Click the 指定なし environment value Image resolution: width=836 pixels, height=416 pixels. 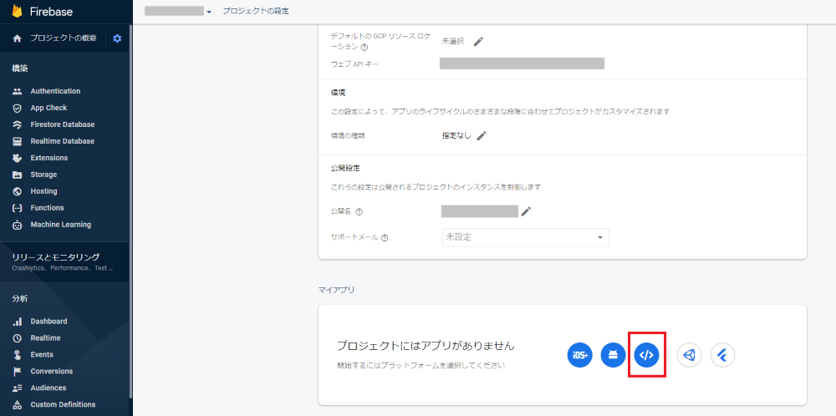(456, 135)
